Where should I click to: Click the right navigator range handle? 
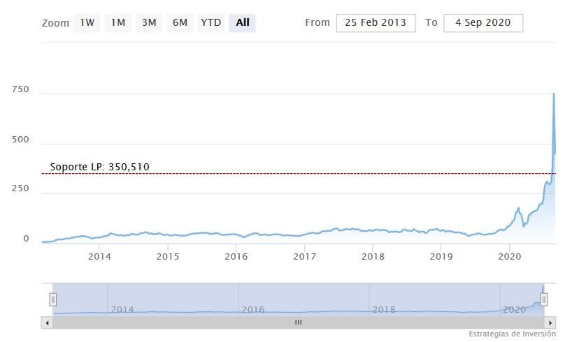tap(543, 299)
